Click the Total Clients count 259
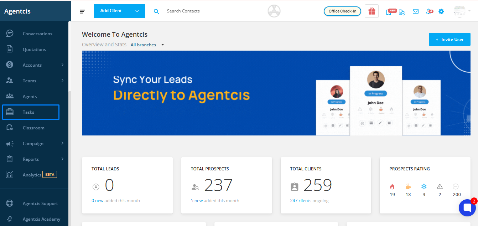Viewport: 478px width, 226px height. coord(318,185)
